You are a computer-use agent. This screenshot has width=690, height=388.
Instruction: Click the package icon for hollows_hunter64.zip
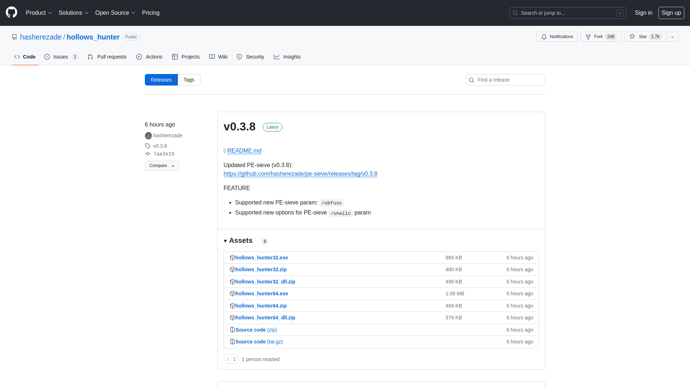233,306
